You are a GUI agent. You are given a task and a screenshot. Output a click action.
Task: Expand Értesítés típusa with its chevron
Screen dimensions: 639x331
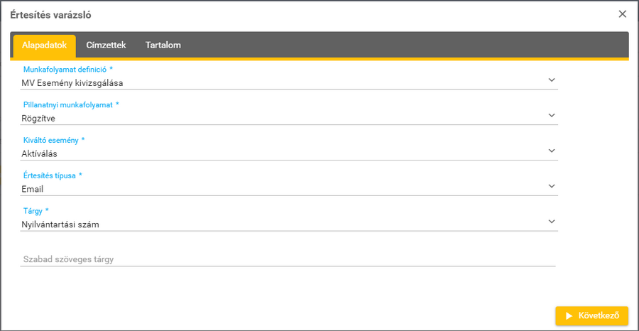click(552, 186)
